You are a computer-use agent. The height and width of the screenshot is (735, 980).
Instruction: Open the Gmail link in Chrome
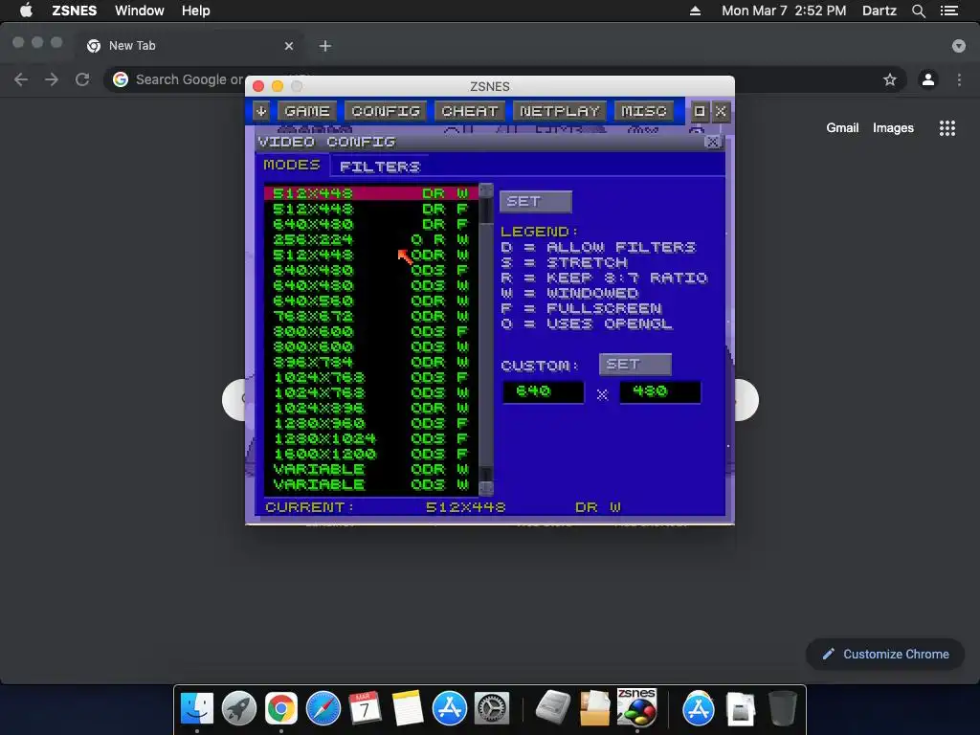pyautogui.click(x=842, y=127)
